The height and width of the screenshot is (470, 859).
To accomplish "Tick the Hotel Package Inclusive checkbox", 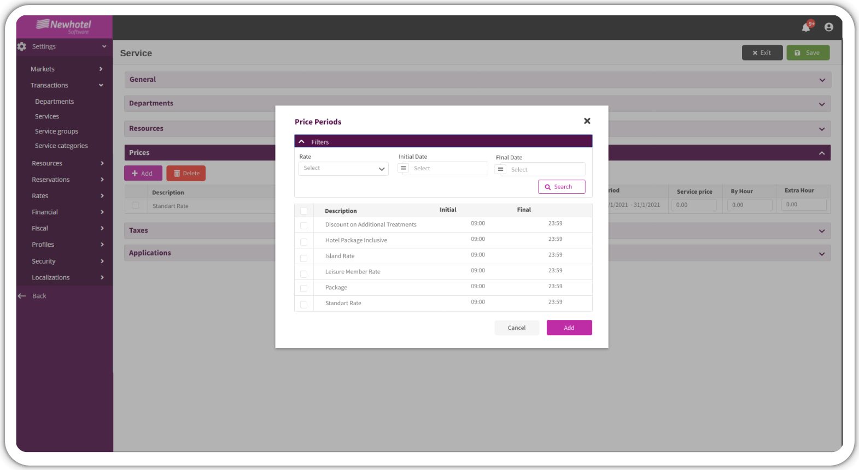I will (x=303, y=242).
